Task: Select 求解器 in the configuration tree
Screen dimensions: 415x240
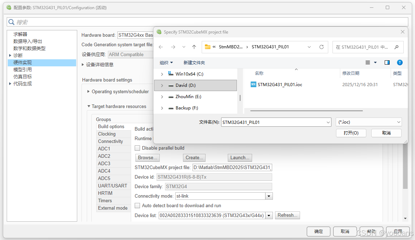Action: [20, 34]
